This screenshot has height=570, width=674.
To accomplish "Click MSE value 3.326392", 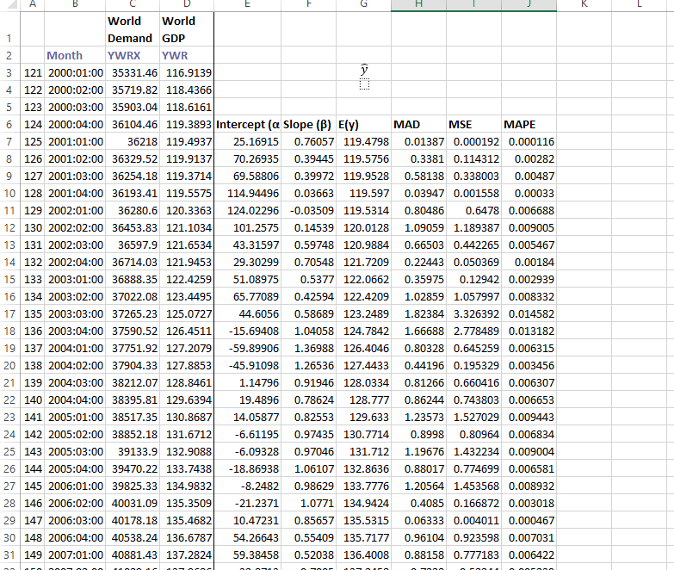I will click(x=473, y=313).
